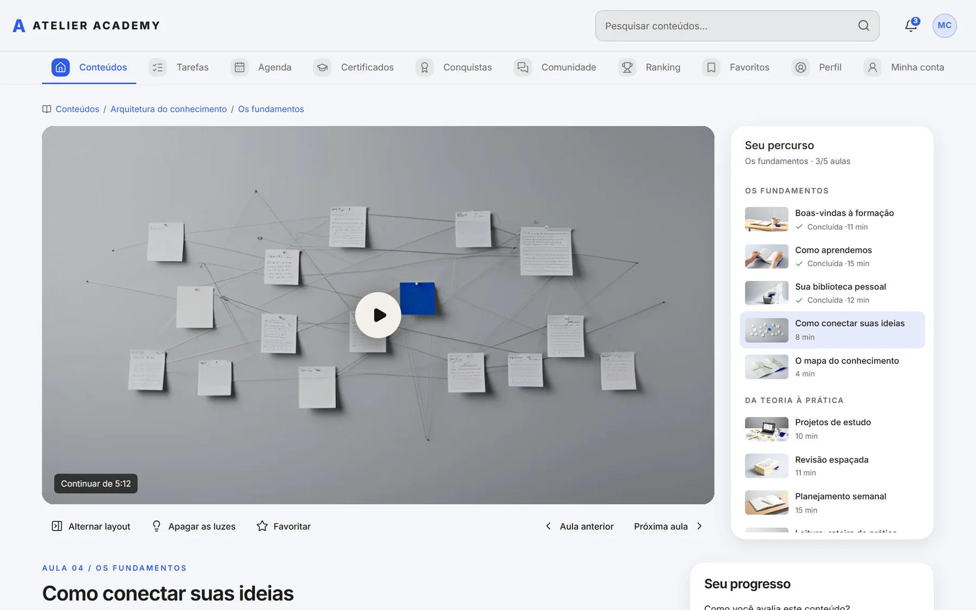This screenshot has width=976, height=610.
Task: Click the book icon in breadcrumb
Action: coord(47,109)
